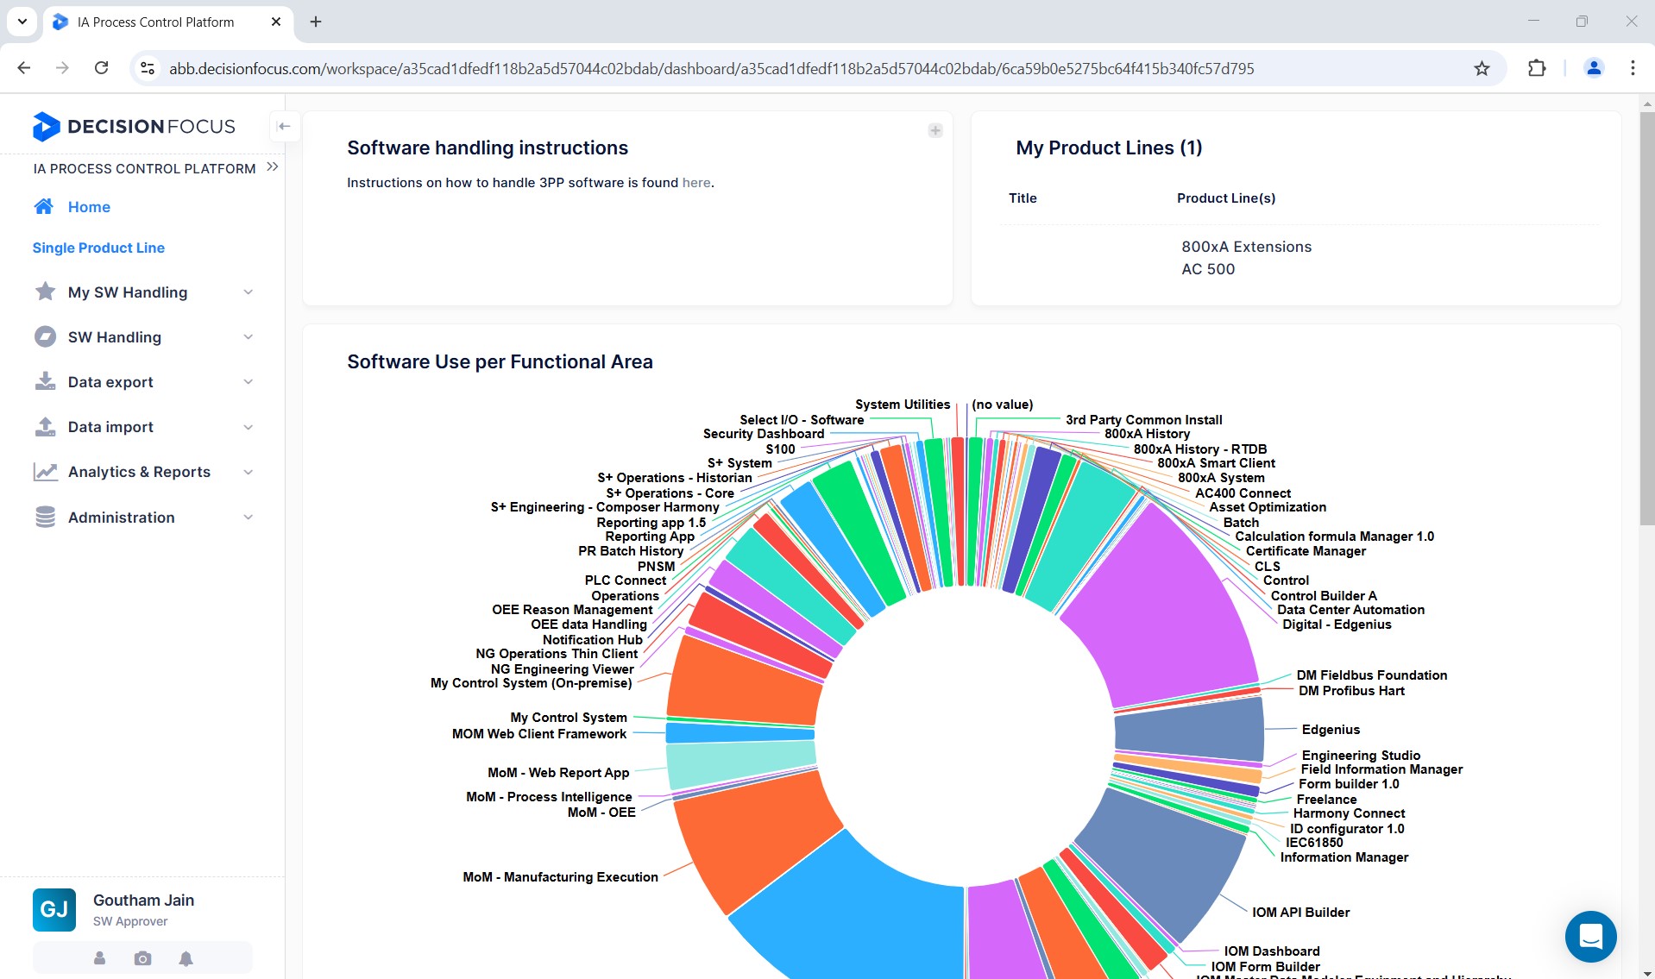The height and width of the screenshot is (979, 1655).
Task: Click the System Utilities chart label
Action: pyautogui.click(x=902, y=405)
